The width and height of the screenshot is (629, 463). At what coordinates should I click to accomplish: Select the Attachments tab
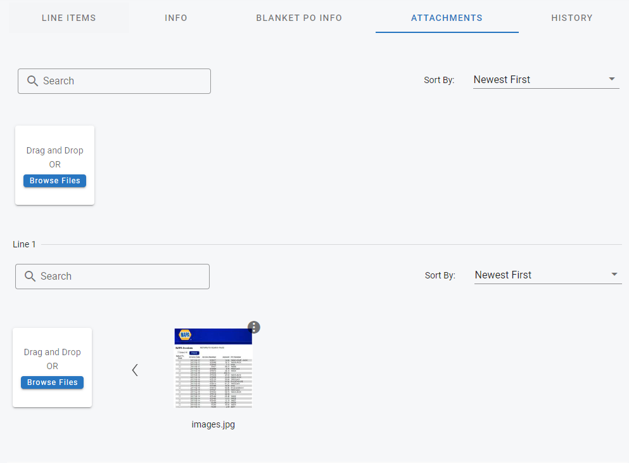(x=447, y=18)
